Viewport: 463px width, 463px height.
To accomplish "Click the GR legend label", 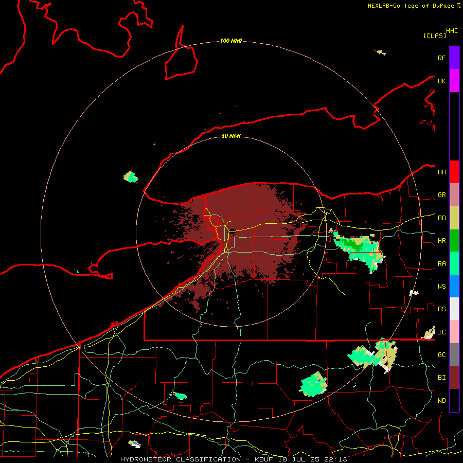I will click(x=441, y=195).
